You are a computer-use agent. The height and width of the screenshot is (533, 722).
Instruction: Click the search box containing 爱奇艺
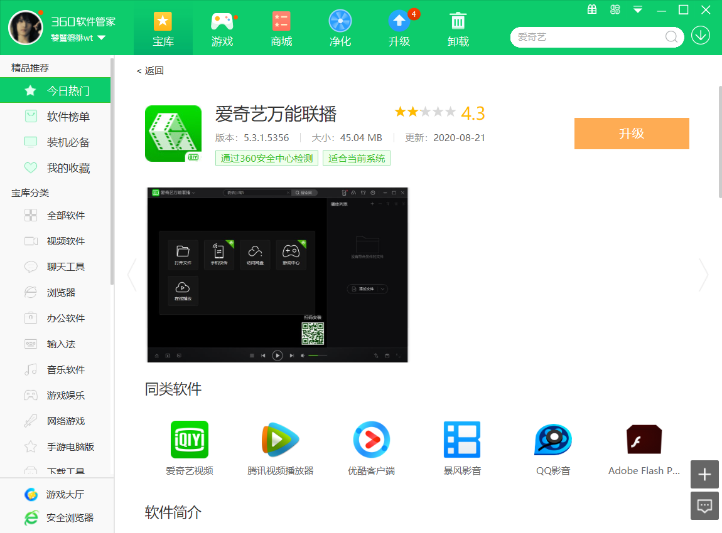pos(590,37)
